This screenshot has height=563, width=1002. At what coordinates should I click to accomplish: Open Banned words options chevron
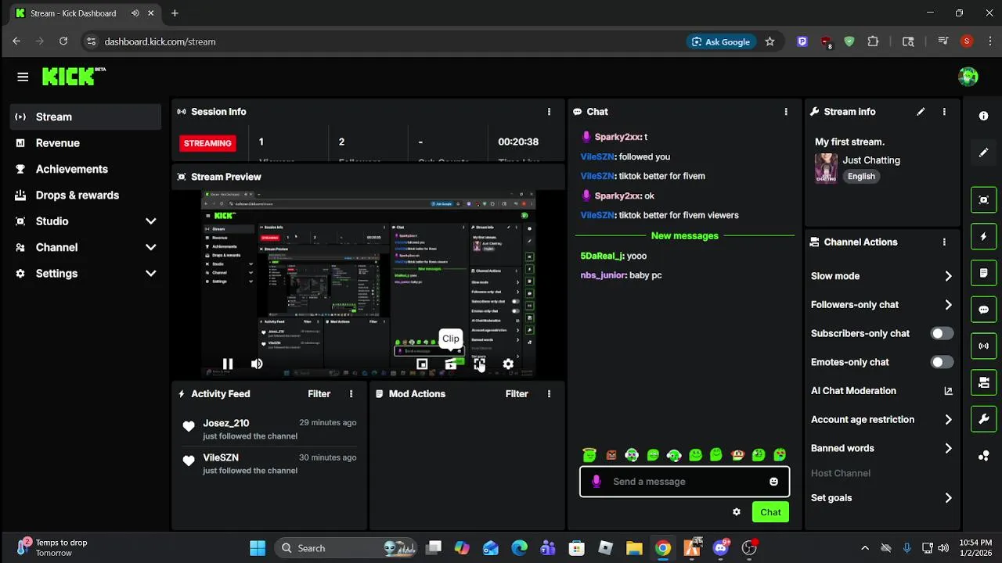[x=948, y=449]
